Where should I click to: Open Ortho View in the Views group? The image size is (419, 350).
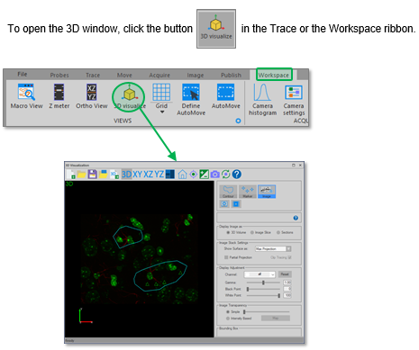pyautogui.click(x=92, y=96)
